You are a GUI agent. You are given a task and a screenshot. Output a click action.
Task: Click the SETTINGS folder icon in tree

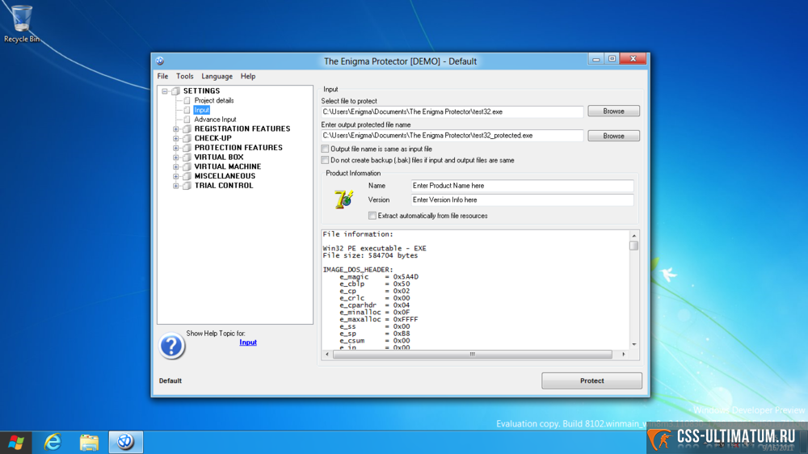(x=175, y=91)
